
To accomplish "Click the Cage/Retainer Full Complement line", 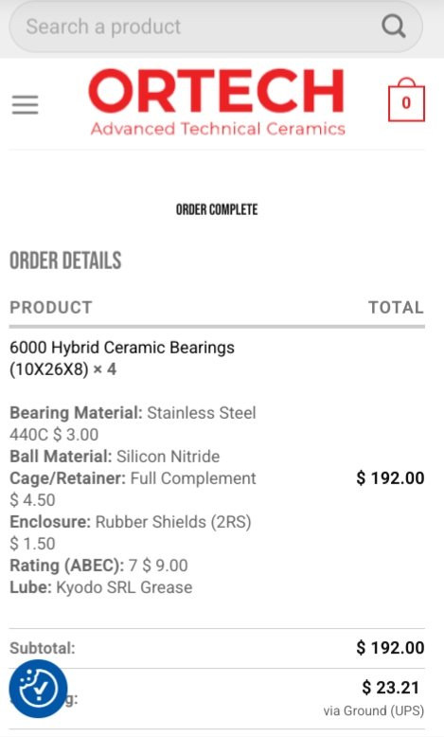I will click(133, 478).
